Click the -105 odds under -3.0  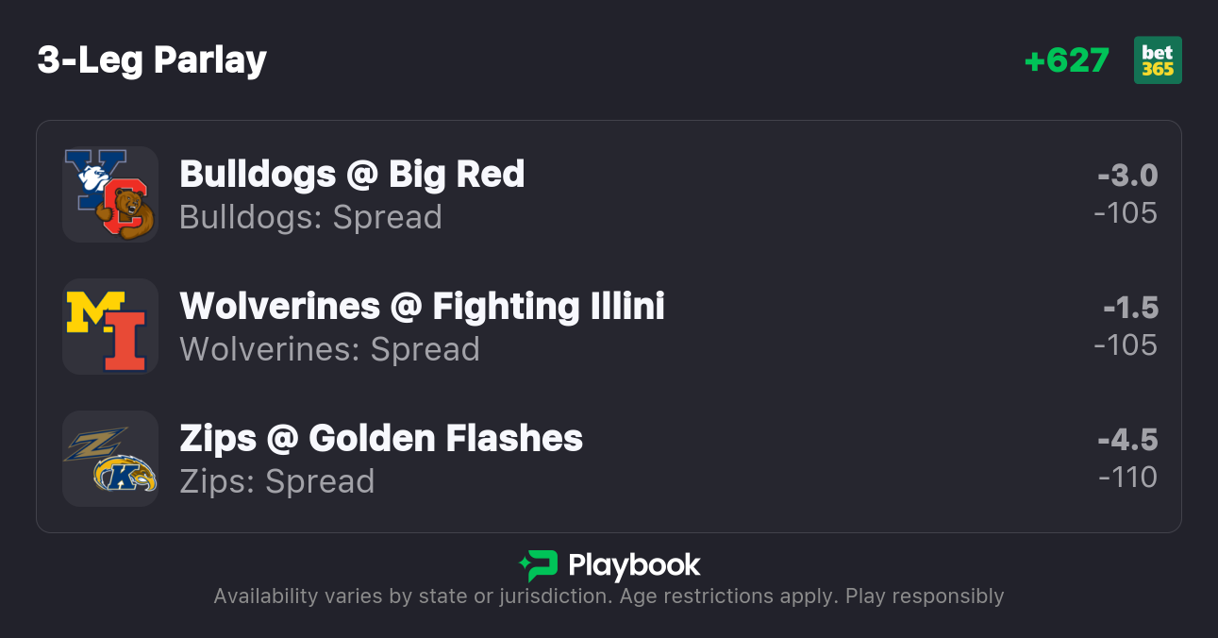tap(1126, 213)
